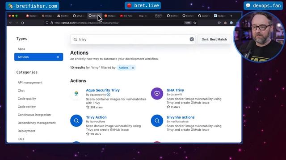The width and height of the screenshot is (286, 160).
Task: Bookmark this page with the star icon
Action: point(195,23)
